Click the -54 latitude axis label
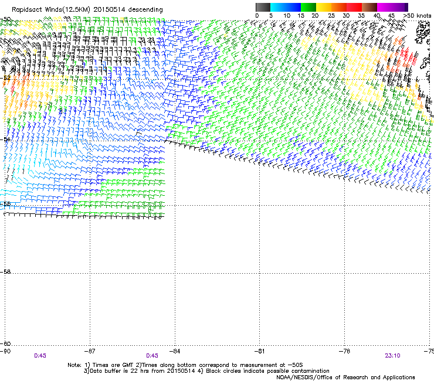The image size is (434, 381). (x=5, y=139)
